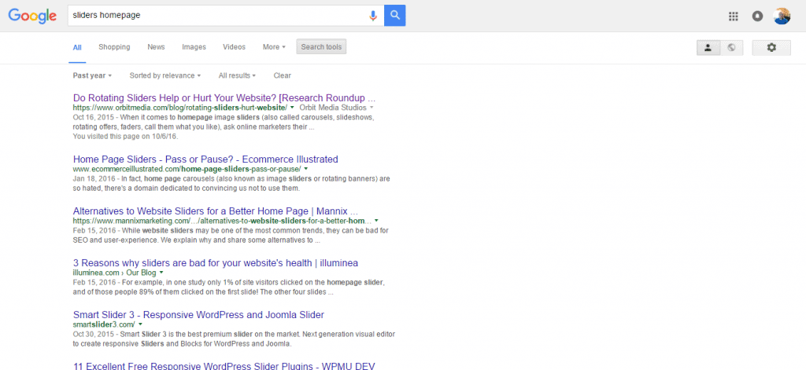Click the blue search magnifier button
This screenshot has height=370, width=806.
395,16
